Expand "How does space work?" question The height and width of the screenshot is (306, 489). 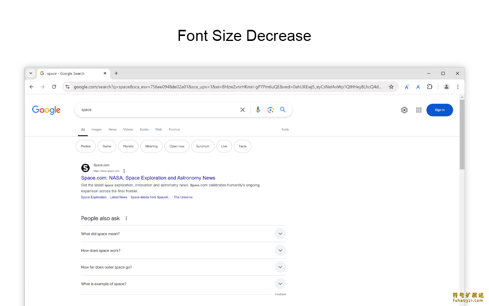coord(280,251)
